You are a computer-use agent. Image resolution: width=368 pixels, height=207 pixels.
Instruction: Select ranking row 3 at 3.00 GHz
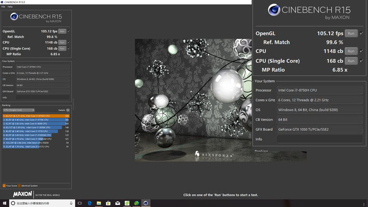coord(36,123)
